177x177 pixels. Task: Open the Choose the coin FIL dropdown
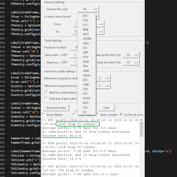[88, 9]
